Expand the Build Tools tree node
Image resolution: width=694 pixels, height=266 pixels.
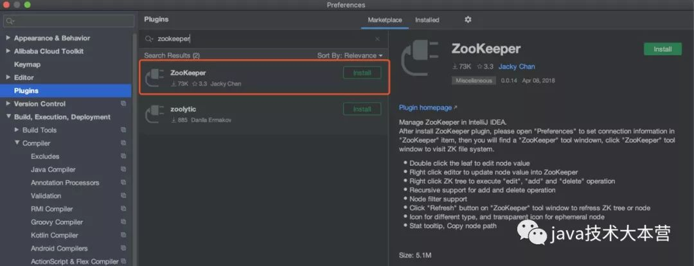point(17,130)
